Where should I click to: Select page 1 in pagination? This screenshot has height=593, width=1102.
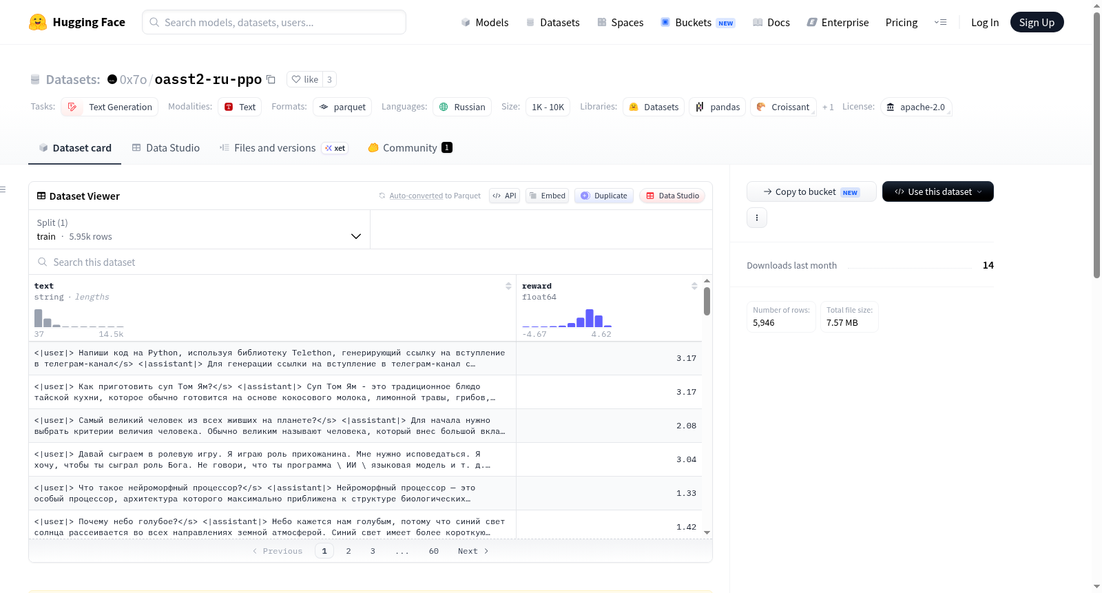[324, 551]
